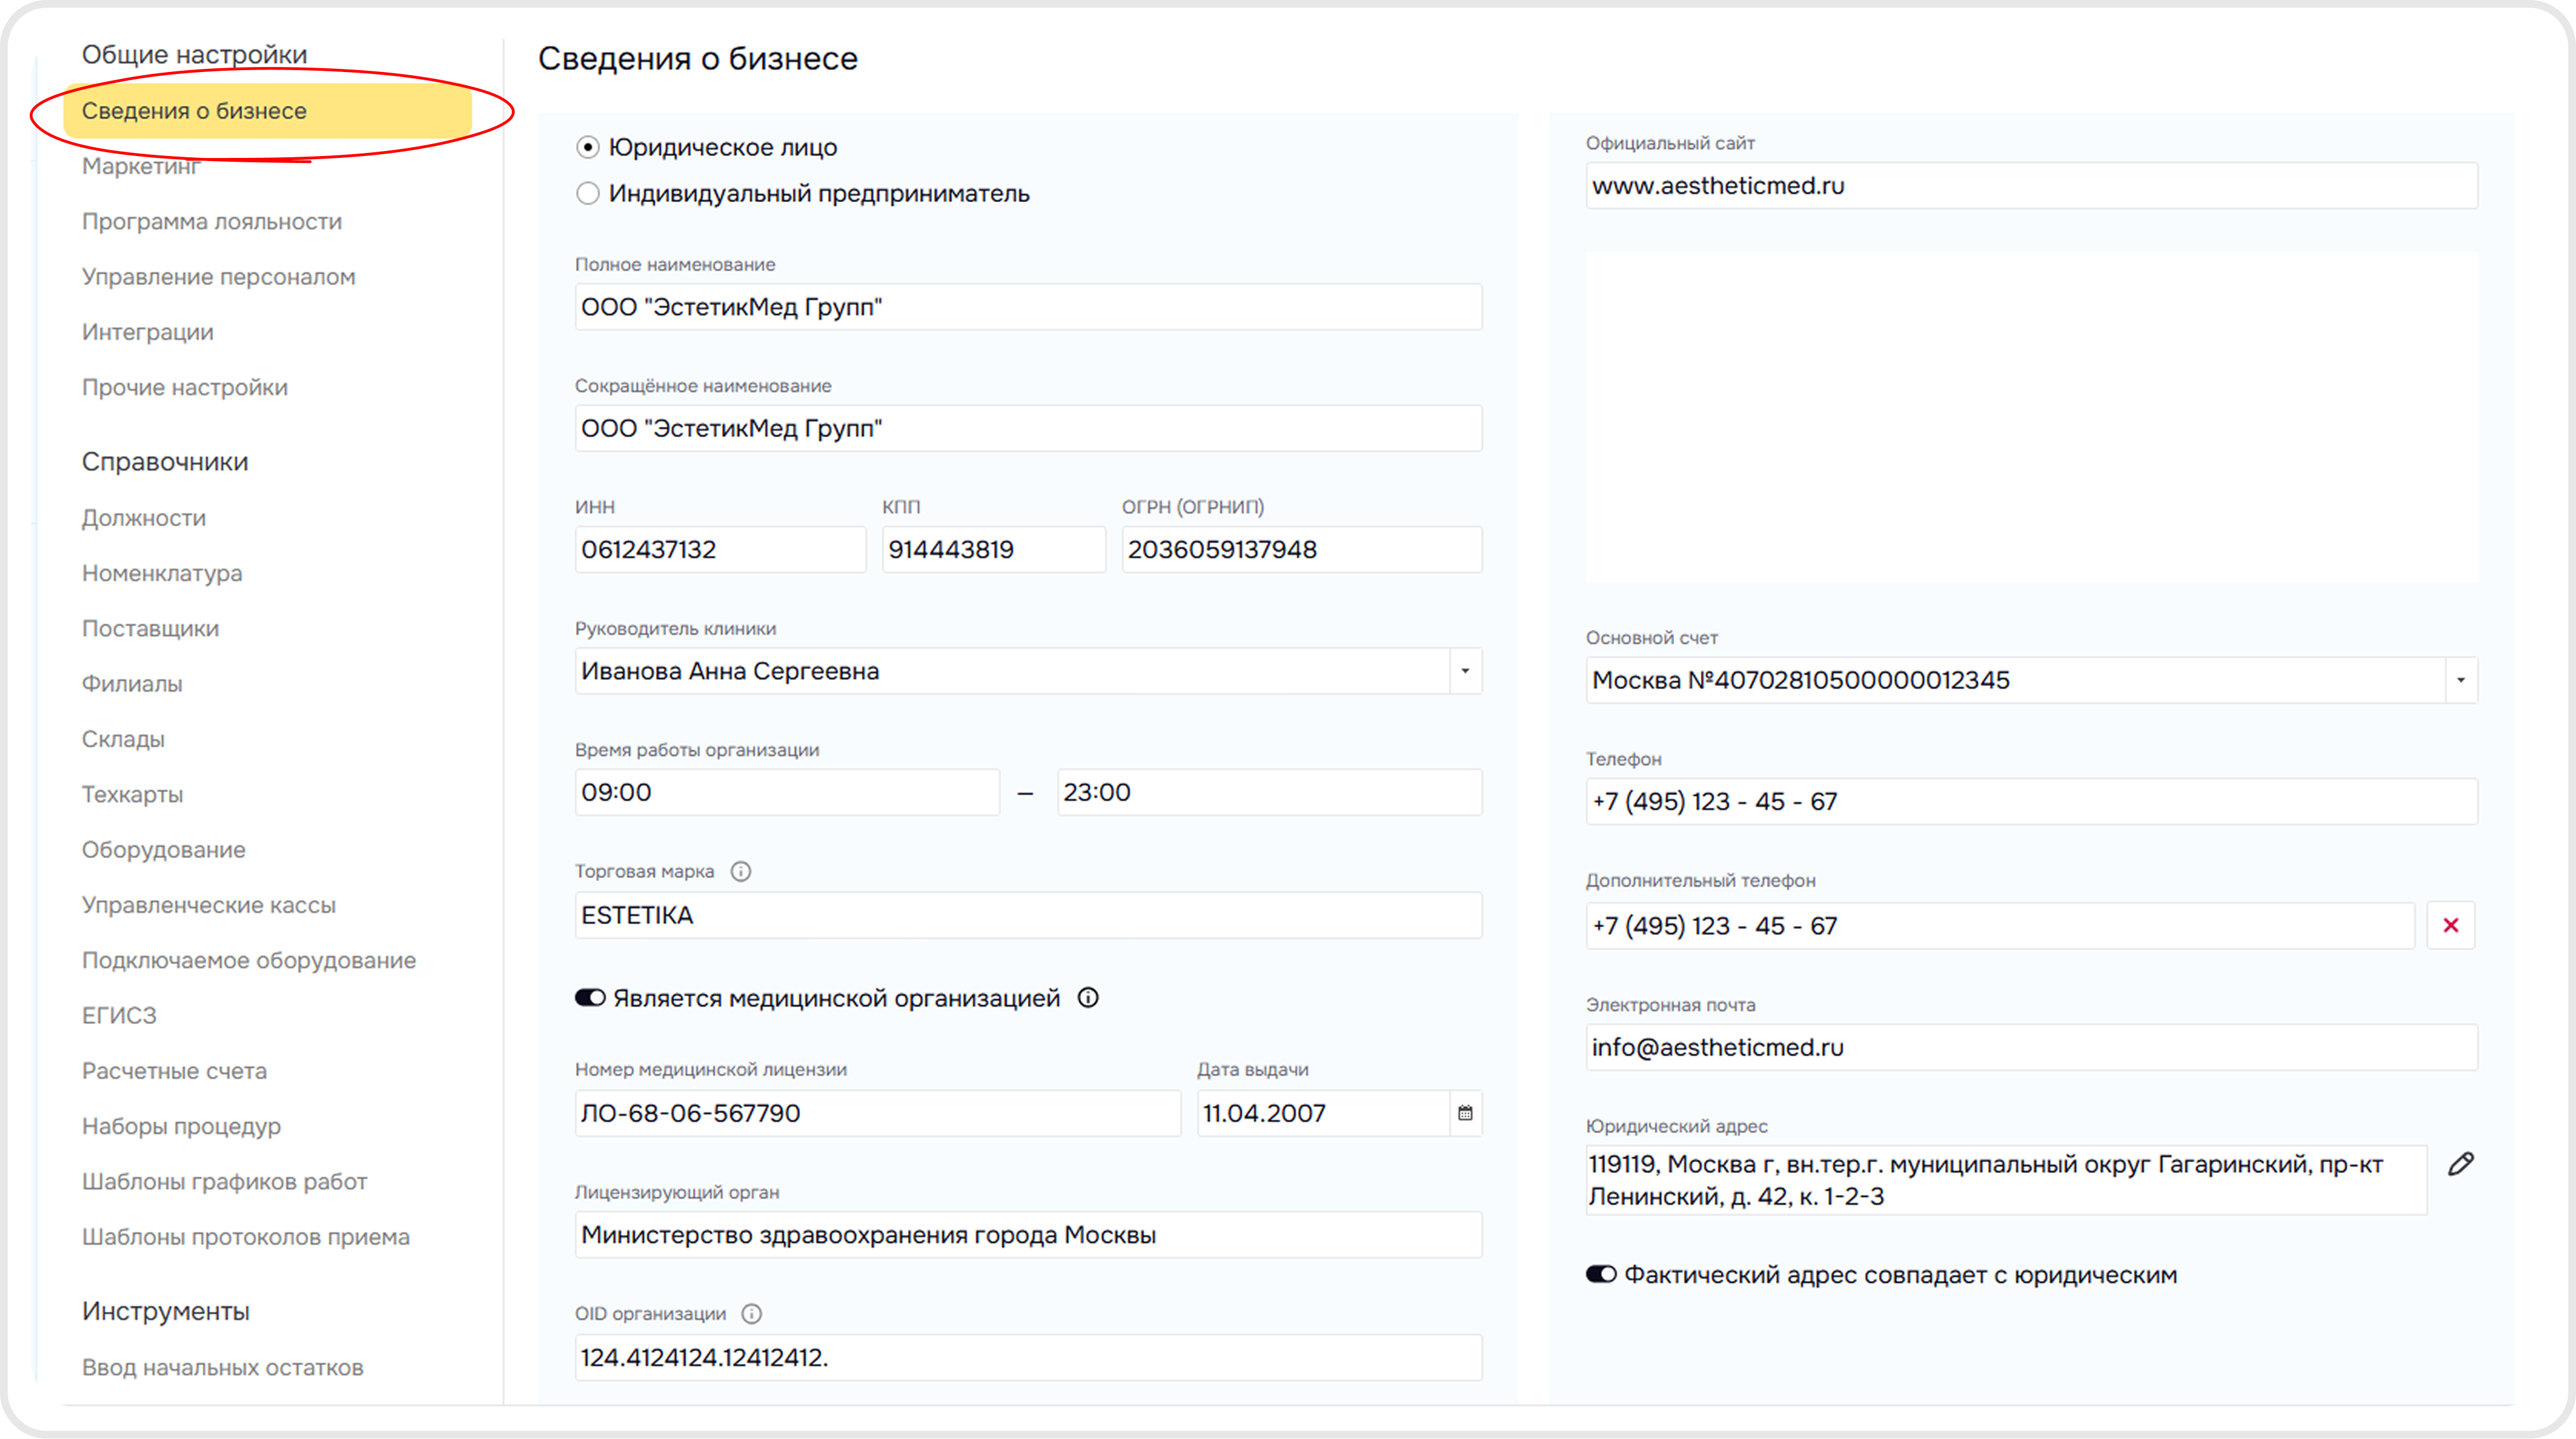This screenshot has height=1439, width=2576.
Task: Click Электронная почта field
Action: click(2032, 1047)
